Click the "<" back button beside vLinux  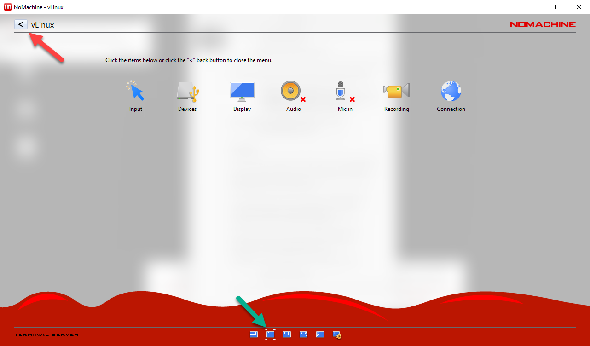[x=21, y=24]
